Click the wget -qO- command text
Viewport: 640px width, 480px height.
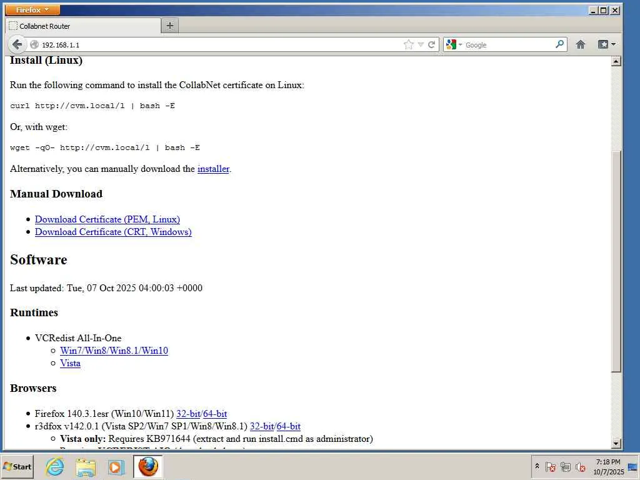105,147
